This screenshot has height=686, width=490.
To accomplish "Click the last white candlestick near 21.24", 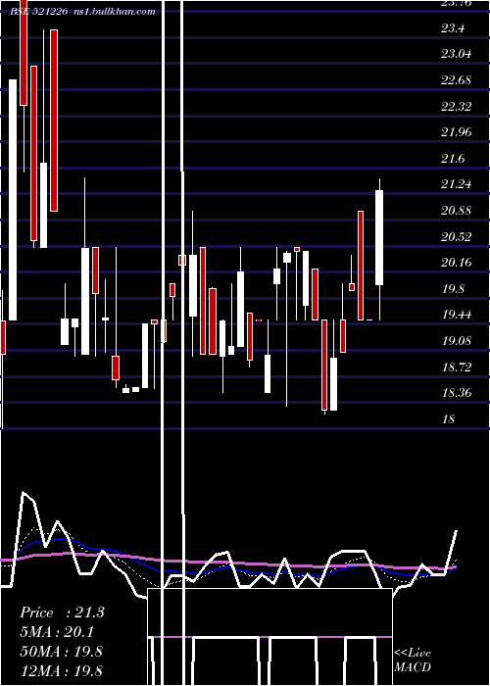I will click(x=379, y=237).
